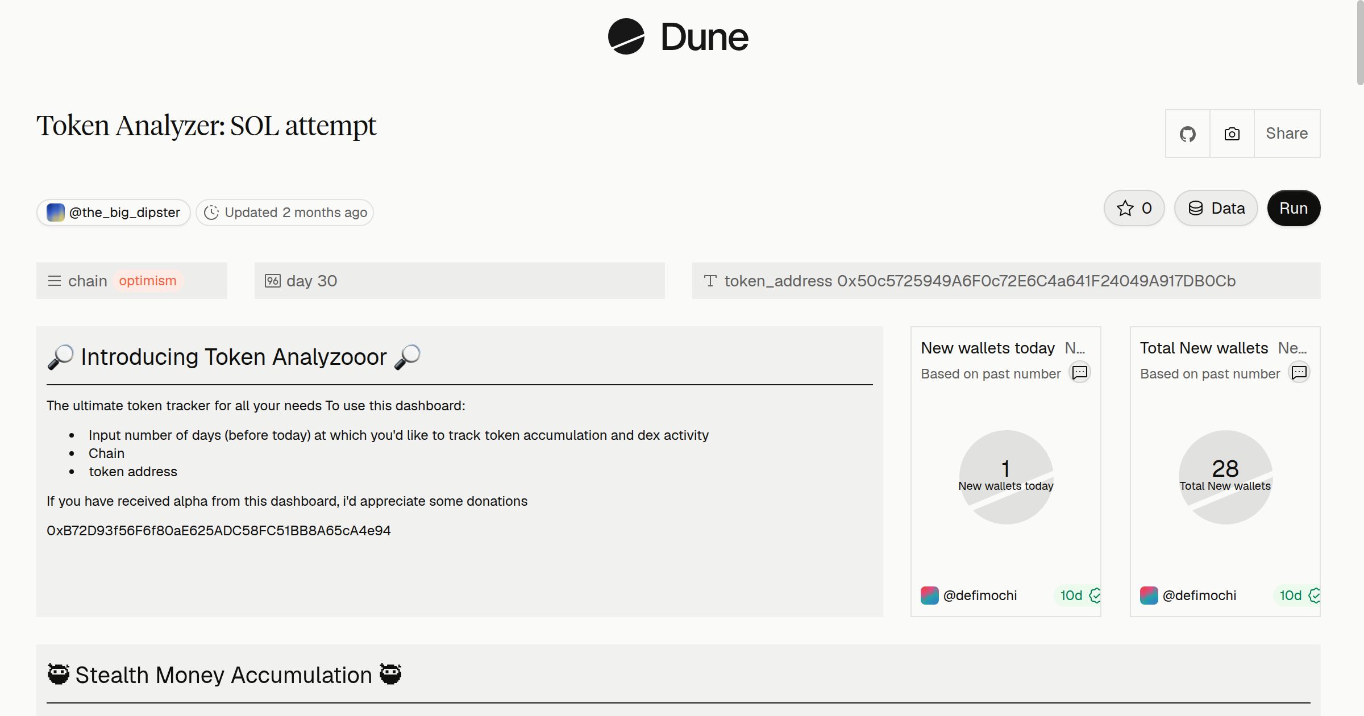This screenshot has height=716, width=1364.
Task: Click the page vertical scrollbar
Action: click(x=1360, y=43)
